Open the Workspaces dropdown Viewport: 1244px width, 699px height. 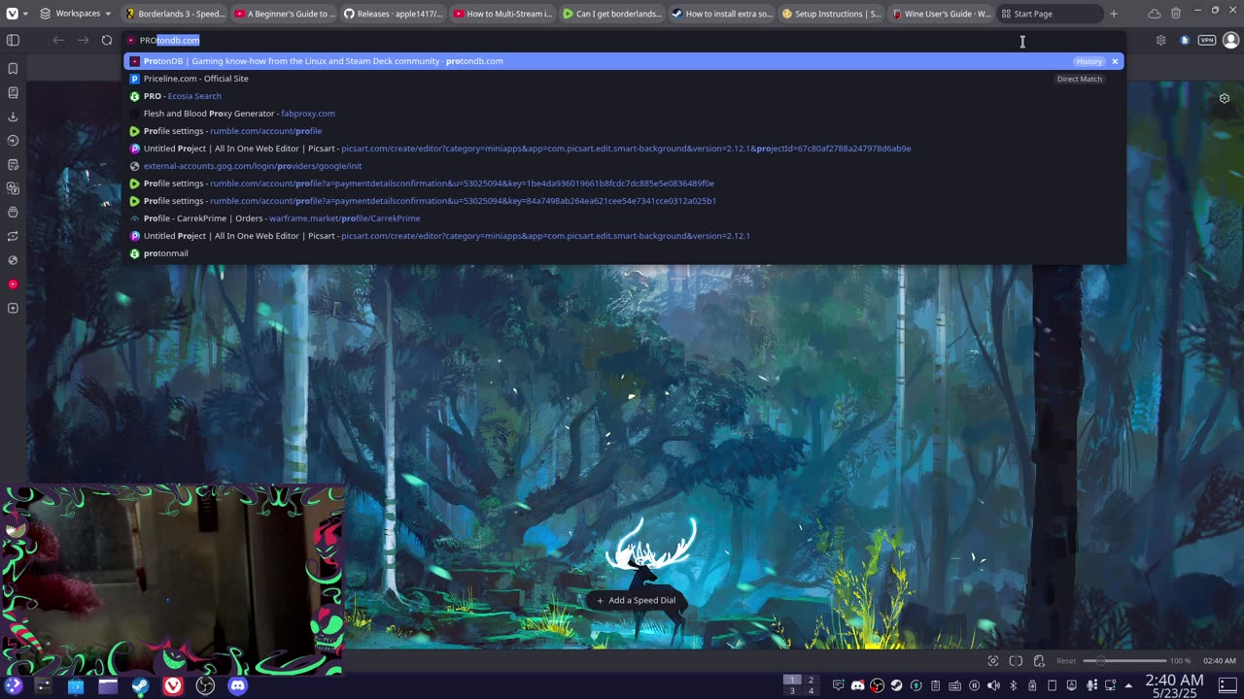coord(75,14)
